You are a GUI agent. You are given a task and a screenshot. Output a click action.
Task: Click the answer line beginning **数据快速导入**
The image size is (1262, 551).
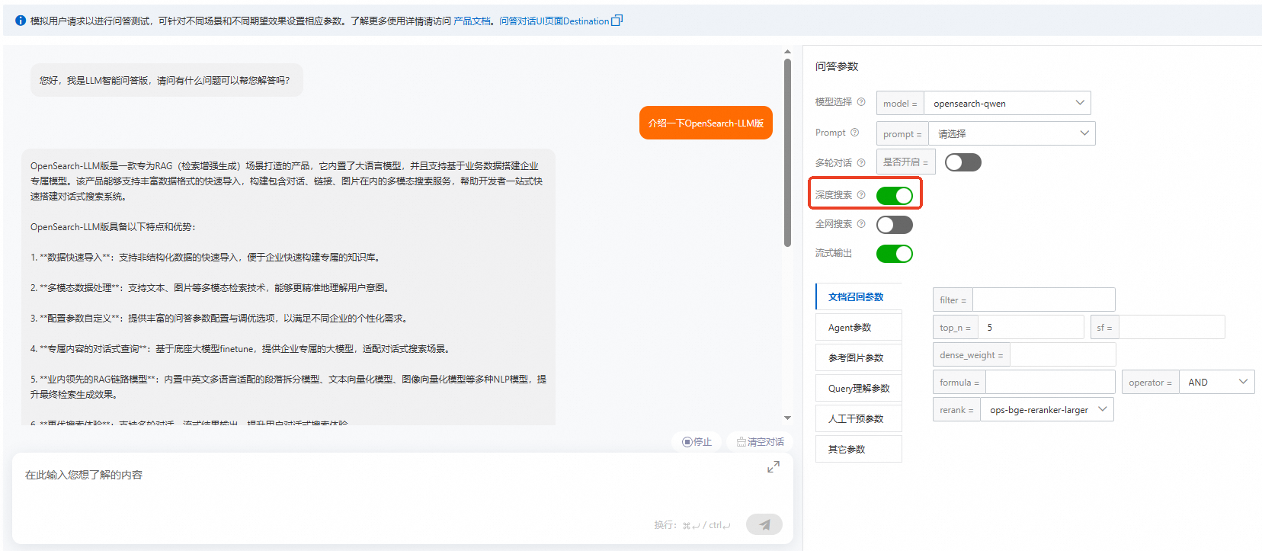pos(205,258)
